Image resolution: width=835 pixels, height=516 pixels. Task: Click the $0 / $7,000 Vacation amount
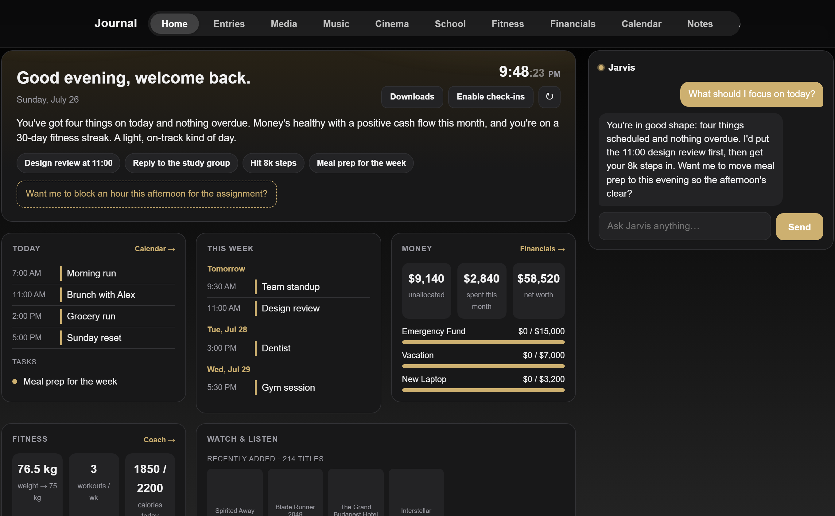(x=544, y=355)
